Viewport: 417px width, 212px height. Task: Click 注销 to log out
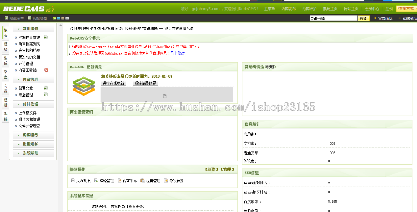click(x=389, y=9)
